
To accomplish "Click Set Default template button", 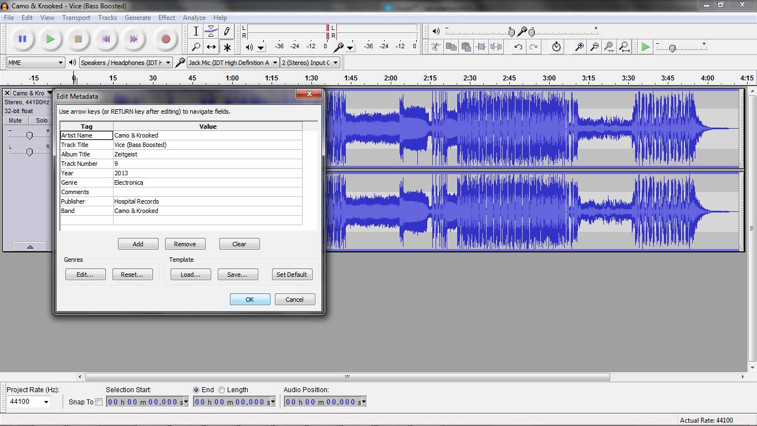I will click(x=292, y=275).
